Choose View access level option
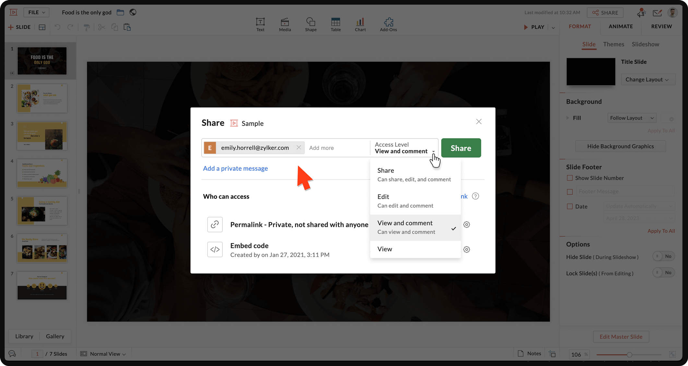The width and height of the screenshot is (688, 366). click(x=415, y=249)
